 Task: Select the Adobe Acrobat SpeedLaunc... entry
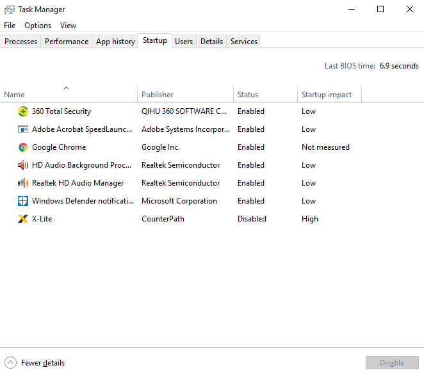[x=82, y=129]
